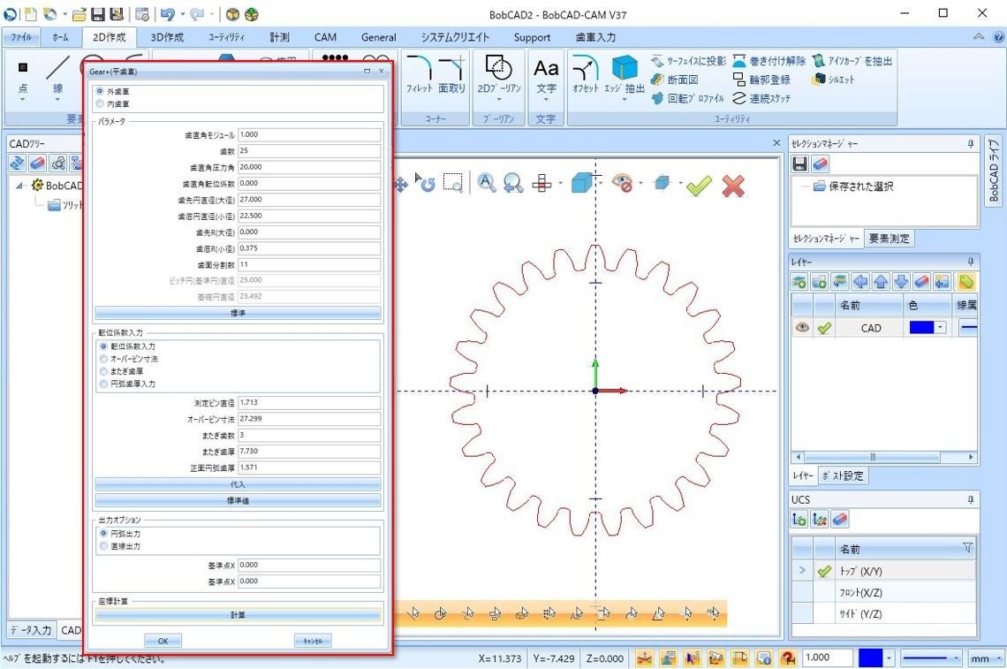Switch to the 要素測定 tab
Viewport: 1007px width, 669px height.
[889, 239]
